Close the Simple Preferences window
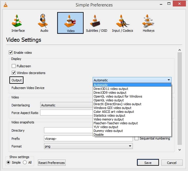 179,4
